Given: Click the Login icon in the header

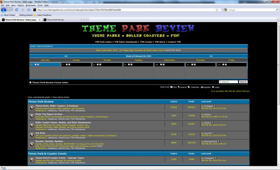Looking at the screenshot, I should pos(213,87).
